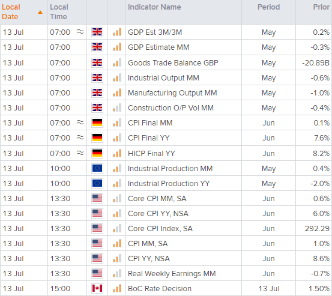Click approximate-time symbol in HICP Final YY row

(80, 153)
